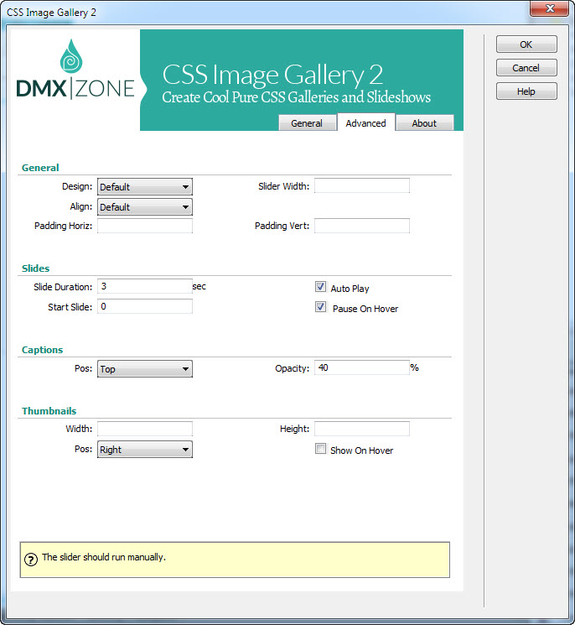Click the Thumbnails Width field

click(x=145, y=429)
